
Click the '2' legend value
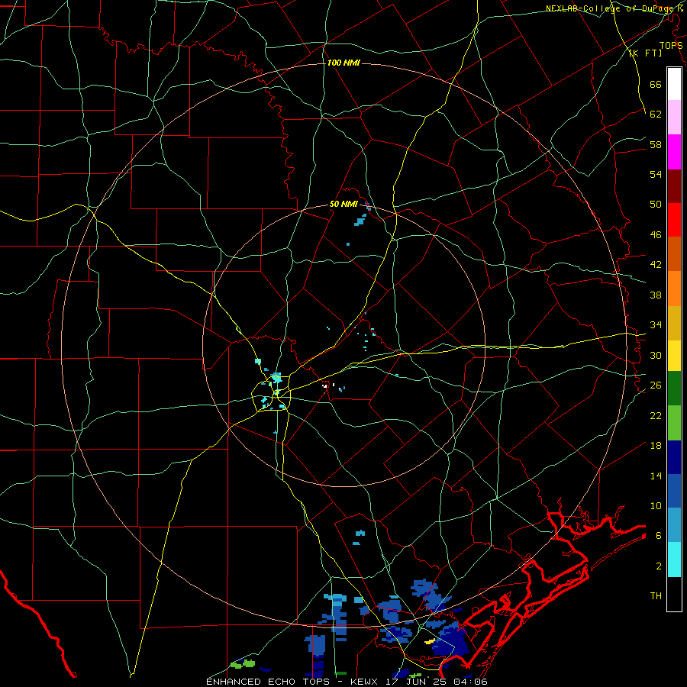pos(659,566)
